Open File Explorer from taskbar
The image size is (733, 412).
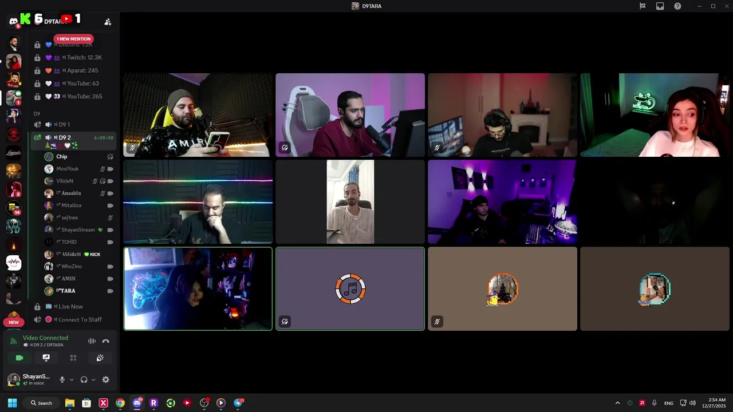[x=70, y=403]
